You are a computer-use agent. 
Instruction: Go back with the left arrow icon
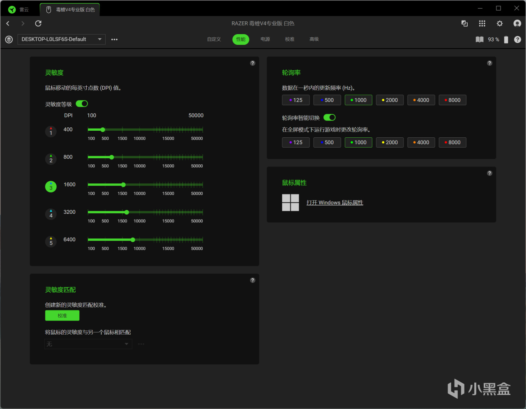coord(8,23)
